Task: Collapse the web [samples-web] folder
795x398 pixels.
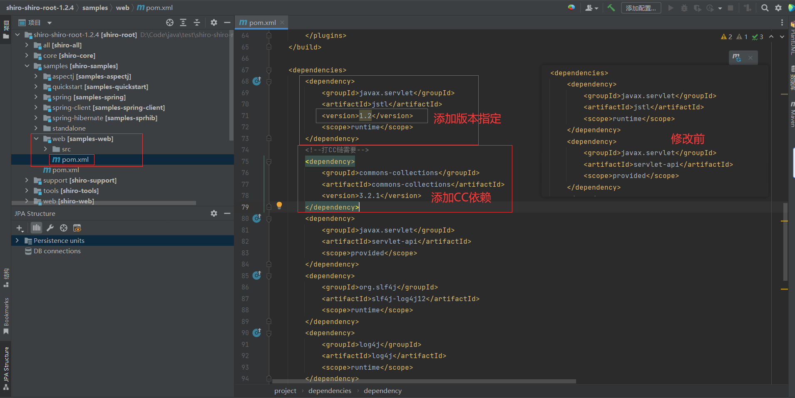Action: point(36,138)
